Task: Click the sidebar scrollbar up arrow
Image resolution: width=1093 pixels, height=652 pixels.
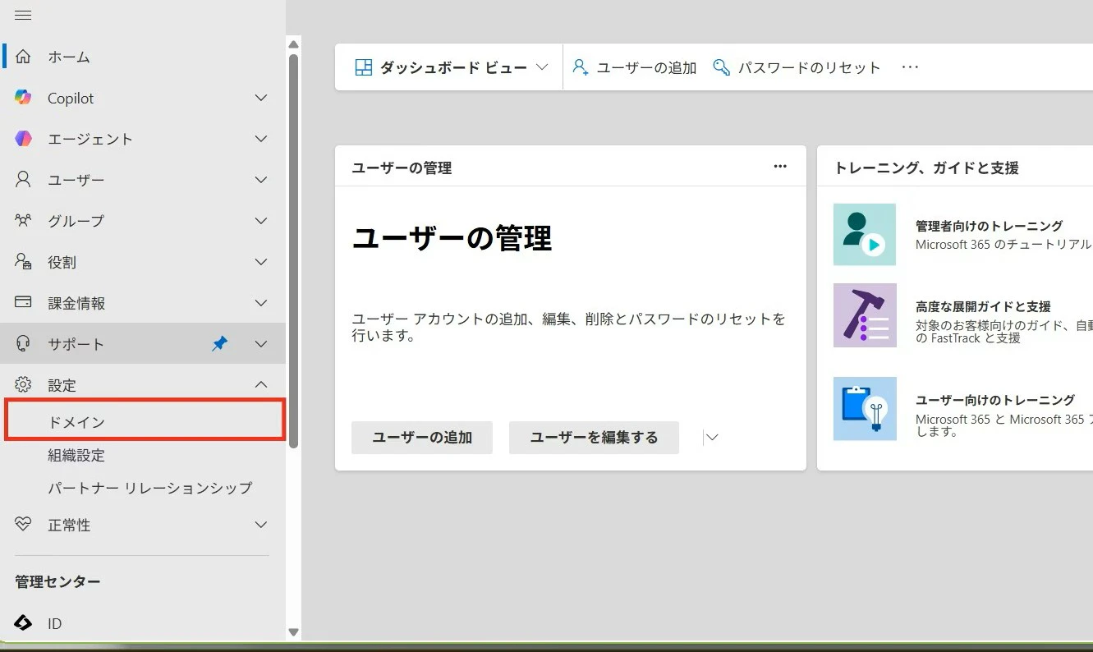Action: pyautogui.click(x=293, y=44)
